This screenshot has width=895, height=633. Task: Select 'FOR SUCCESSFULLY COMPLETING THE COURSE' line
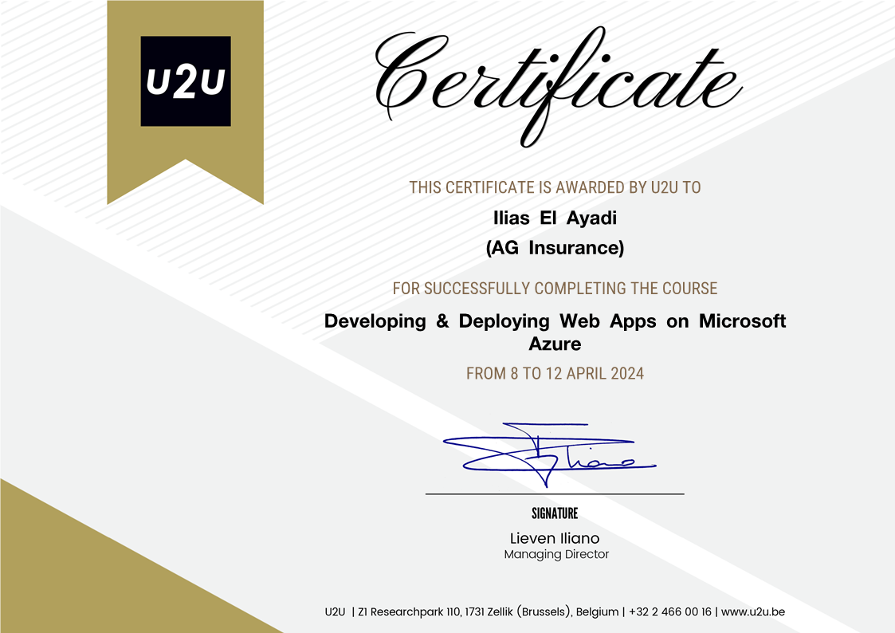555,289
